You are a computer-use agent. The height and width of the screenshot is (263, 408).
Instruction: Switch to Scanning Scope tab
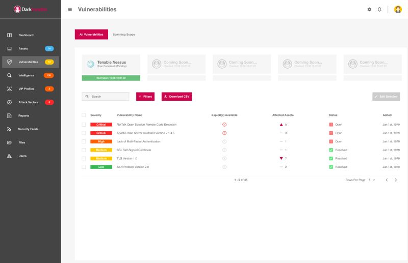[x=124, y=34]
